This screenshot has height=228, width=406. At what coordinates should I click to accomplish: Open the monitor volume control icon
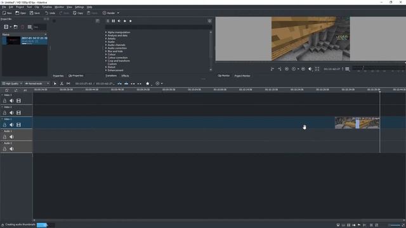310,69
